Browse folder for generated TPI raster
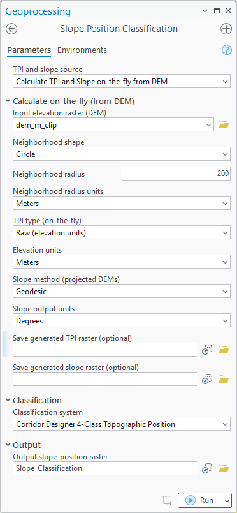Image resolution: width=237 pixels, height=513 pixels. [223, 350]
